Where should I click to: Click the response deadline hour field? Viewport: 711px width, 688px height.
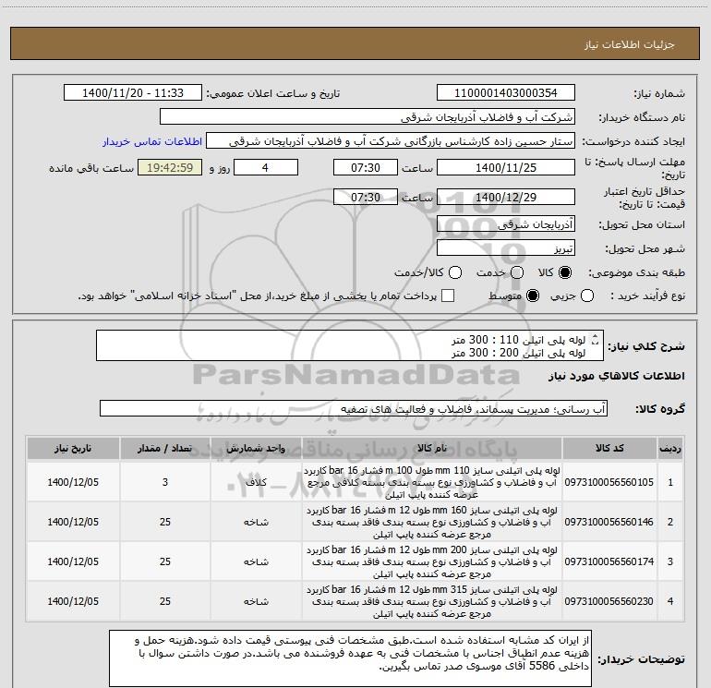(x=366, y=167)
